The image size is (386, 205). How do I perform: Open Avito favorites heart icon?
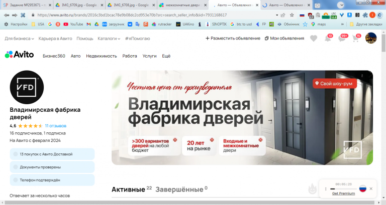[314, 38]
